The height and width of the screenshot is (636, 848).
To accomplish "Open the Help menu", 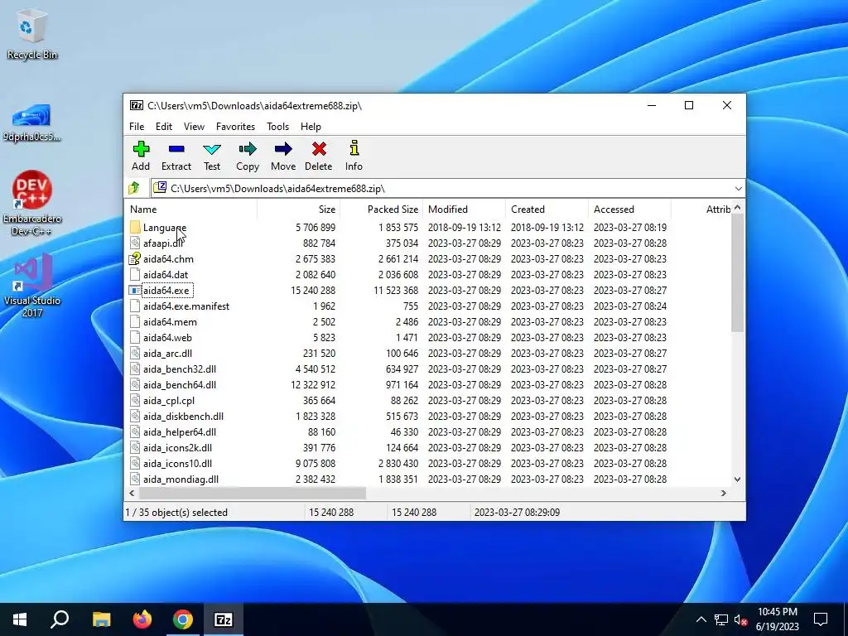I will point(311,127).
